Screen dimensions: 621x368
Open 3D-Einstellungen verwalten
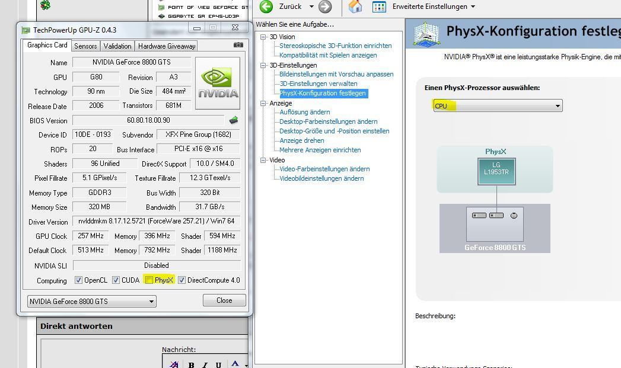(319, 84)
